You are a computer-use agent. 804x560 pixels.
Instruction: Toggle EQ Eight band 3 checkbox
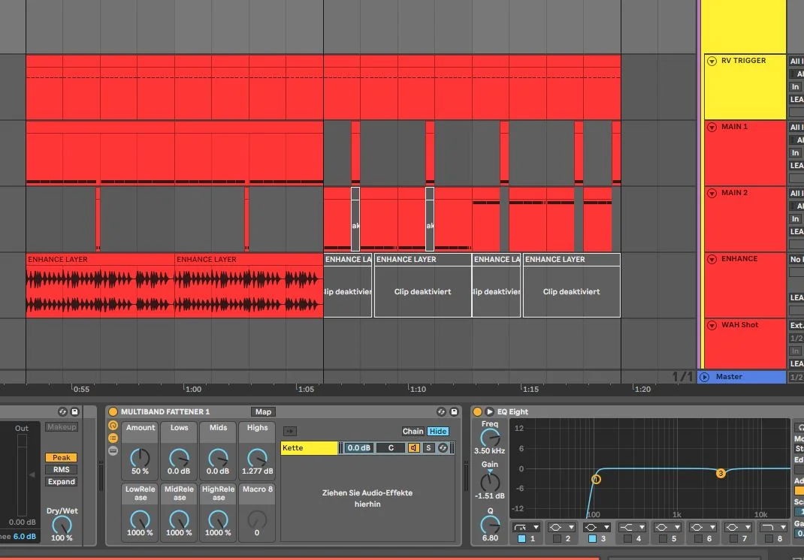[592, 538]
